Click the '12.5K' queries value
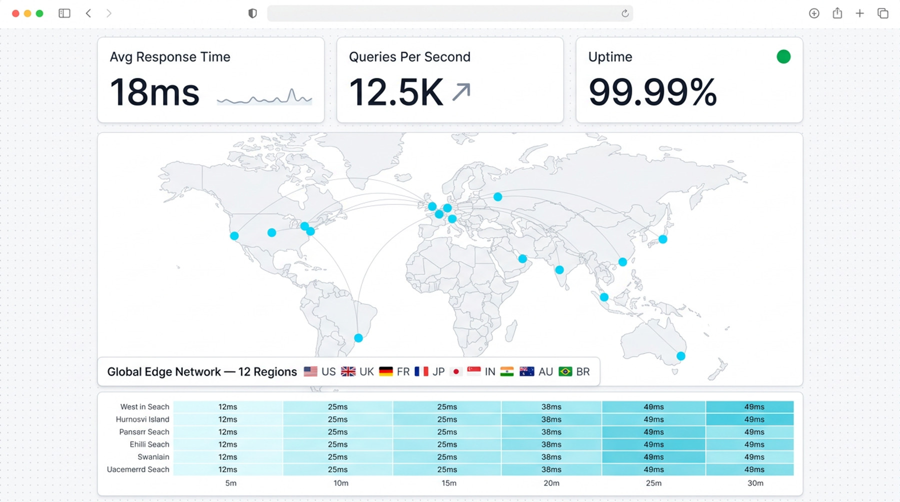The image size is (900, 502). (x=396, y=92)
